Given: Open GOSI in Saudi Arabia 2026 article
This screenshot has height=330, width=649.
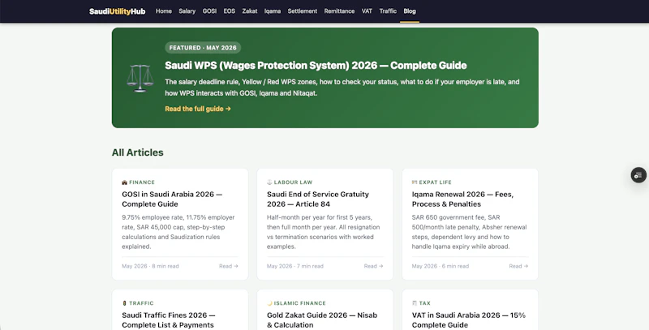Looking at the screenshot, I should (x=172, y=199).
